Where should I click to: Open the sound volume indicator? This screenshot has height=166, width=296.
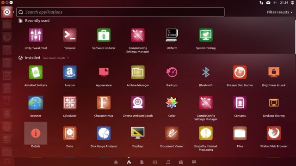tap(275, 2)
